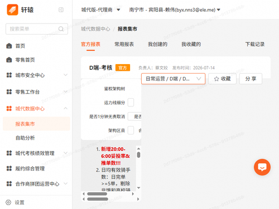Click the 收藏 favorite button
This screenshot has width=279, height=209.
(x=222, y=79)
